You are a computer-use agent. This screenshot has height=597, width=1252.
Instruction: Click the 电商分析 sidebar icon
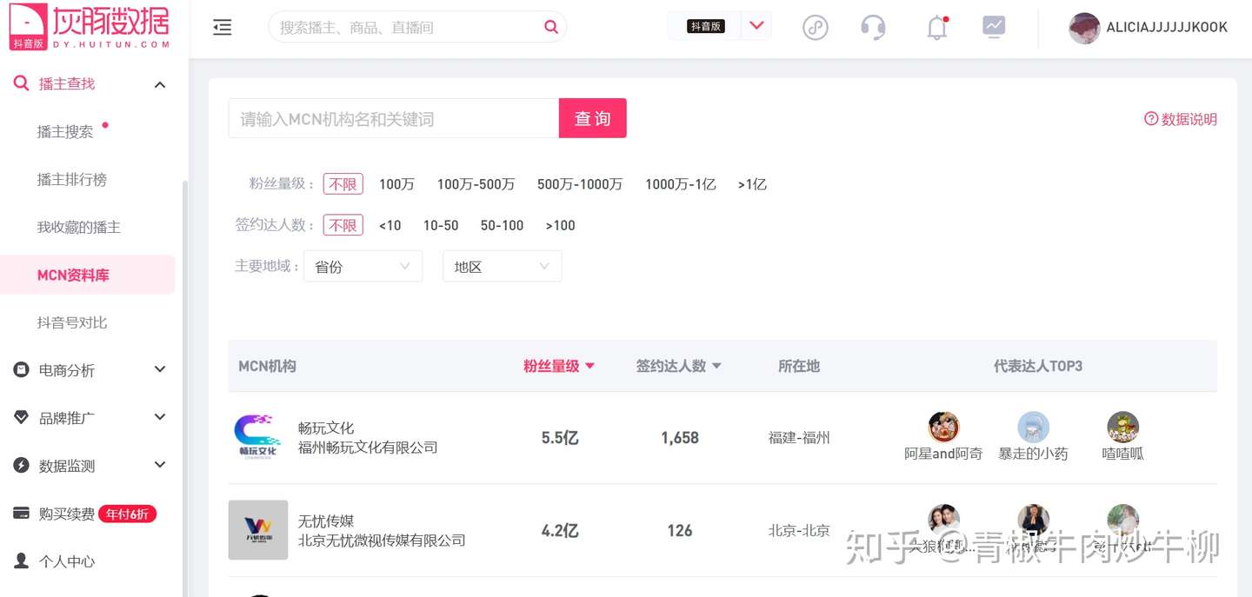coord(22,370)
